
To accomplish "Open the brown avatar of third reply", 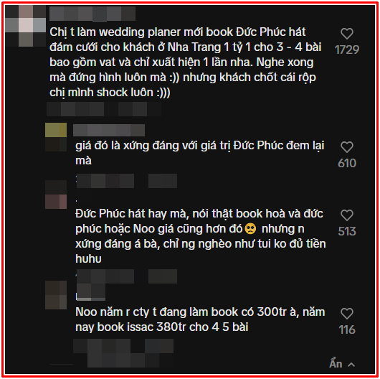I will [56, 295].
